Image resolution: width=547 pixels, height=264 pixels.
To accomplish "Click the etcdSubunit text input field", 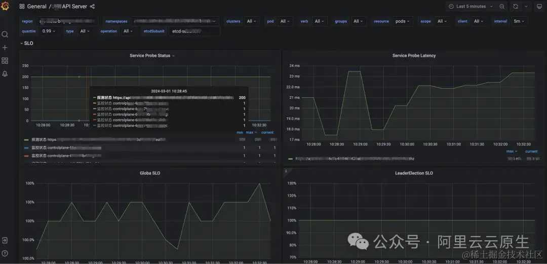I will [194, 31].
